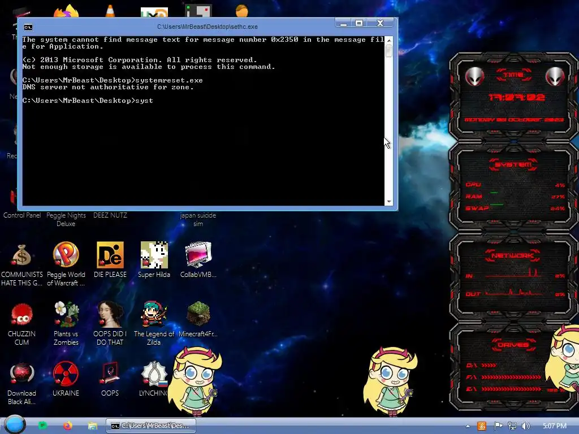Screen dimensions: 579x434
Task: Launch Peggle World of Warcraft shortcut
Action: click(x=66, y=255)
